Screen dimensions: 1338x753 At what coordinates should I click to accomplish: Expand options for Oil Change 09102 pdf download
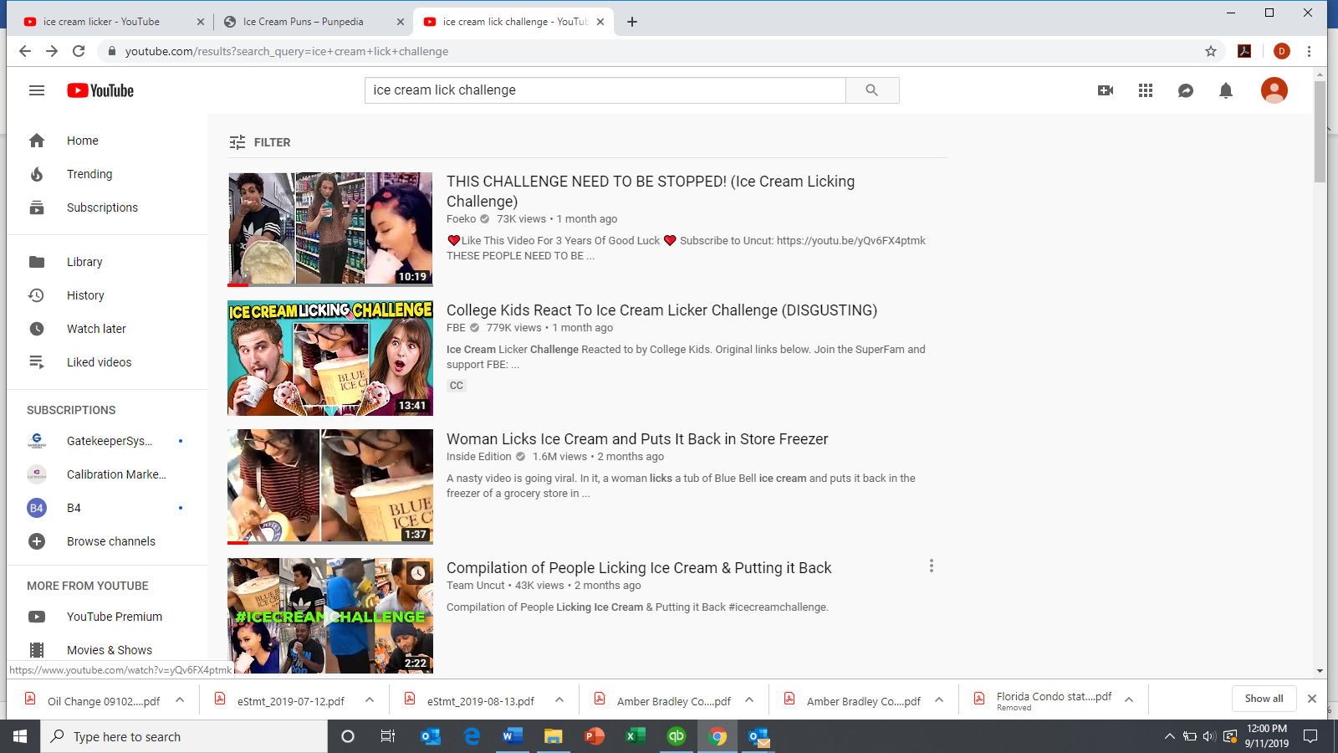pyautogui.click(x=180, y=700)
